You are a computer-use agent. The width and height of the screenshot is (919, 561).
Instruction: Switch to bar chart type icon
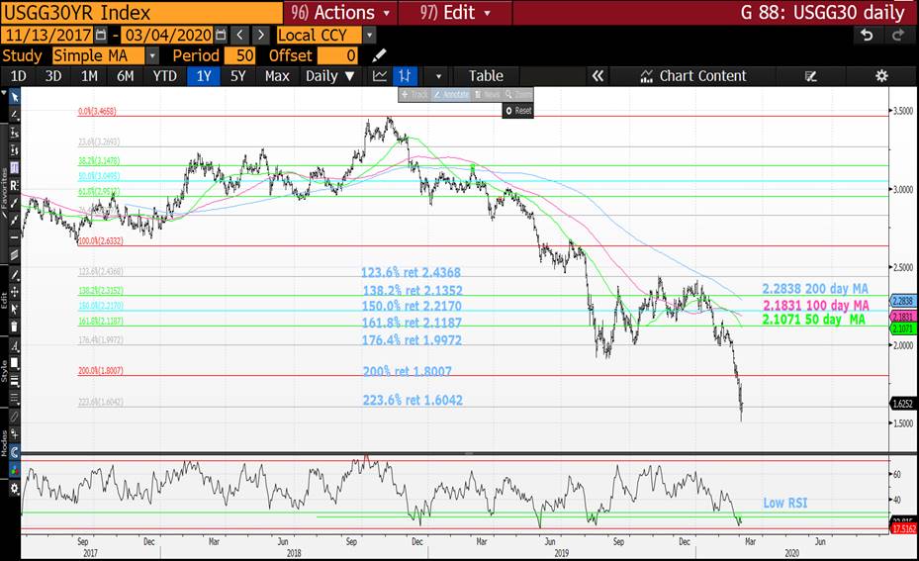(405, 75)
